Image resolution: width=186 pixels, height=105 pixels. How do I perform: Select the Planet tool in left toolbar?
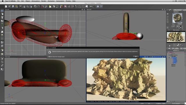coord(2,35)
